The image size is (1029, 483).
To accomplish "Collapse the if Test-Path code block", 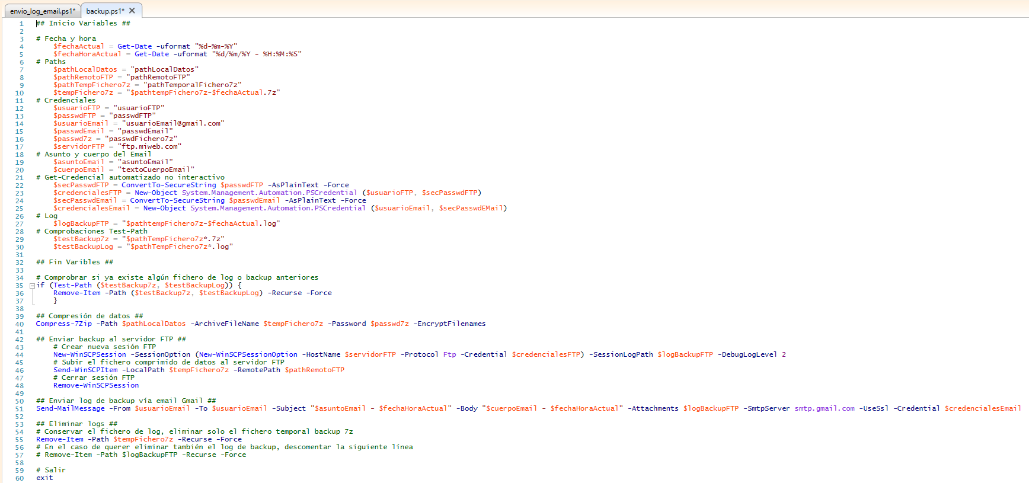I will coord(32,286).
